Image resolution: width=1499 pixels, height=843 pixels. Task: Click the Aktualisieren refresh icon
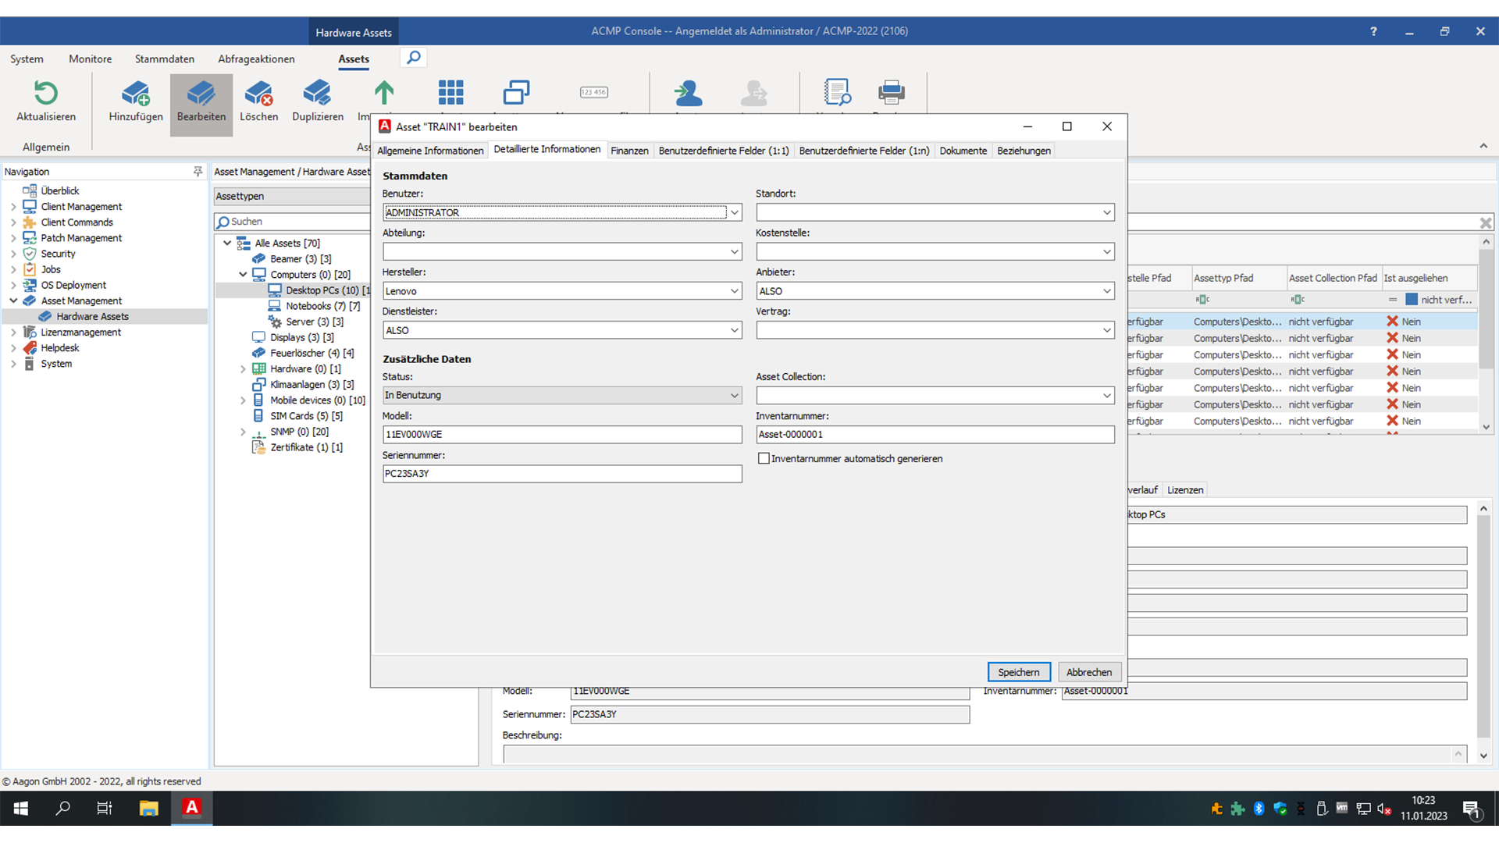(45, 94)
